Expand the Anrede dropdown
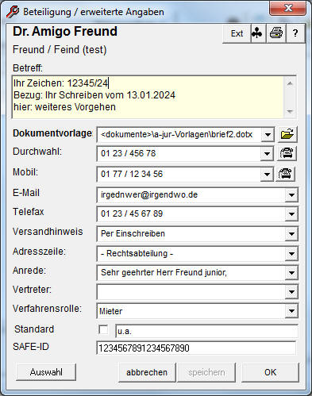 pos(291,273)
